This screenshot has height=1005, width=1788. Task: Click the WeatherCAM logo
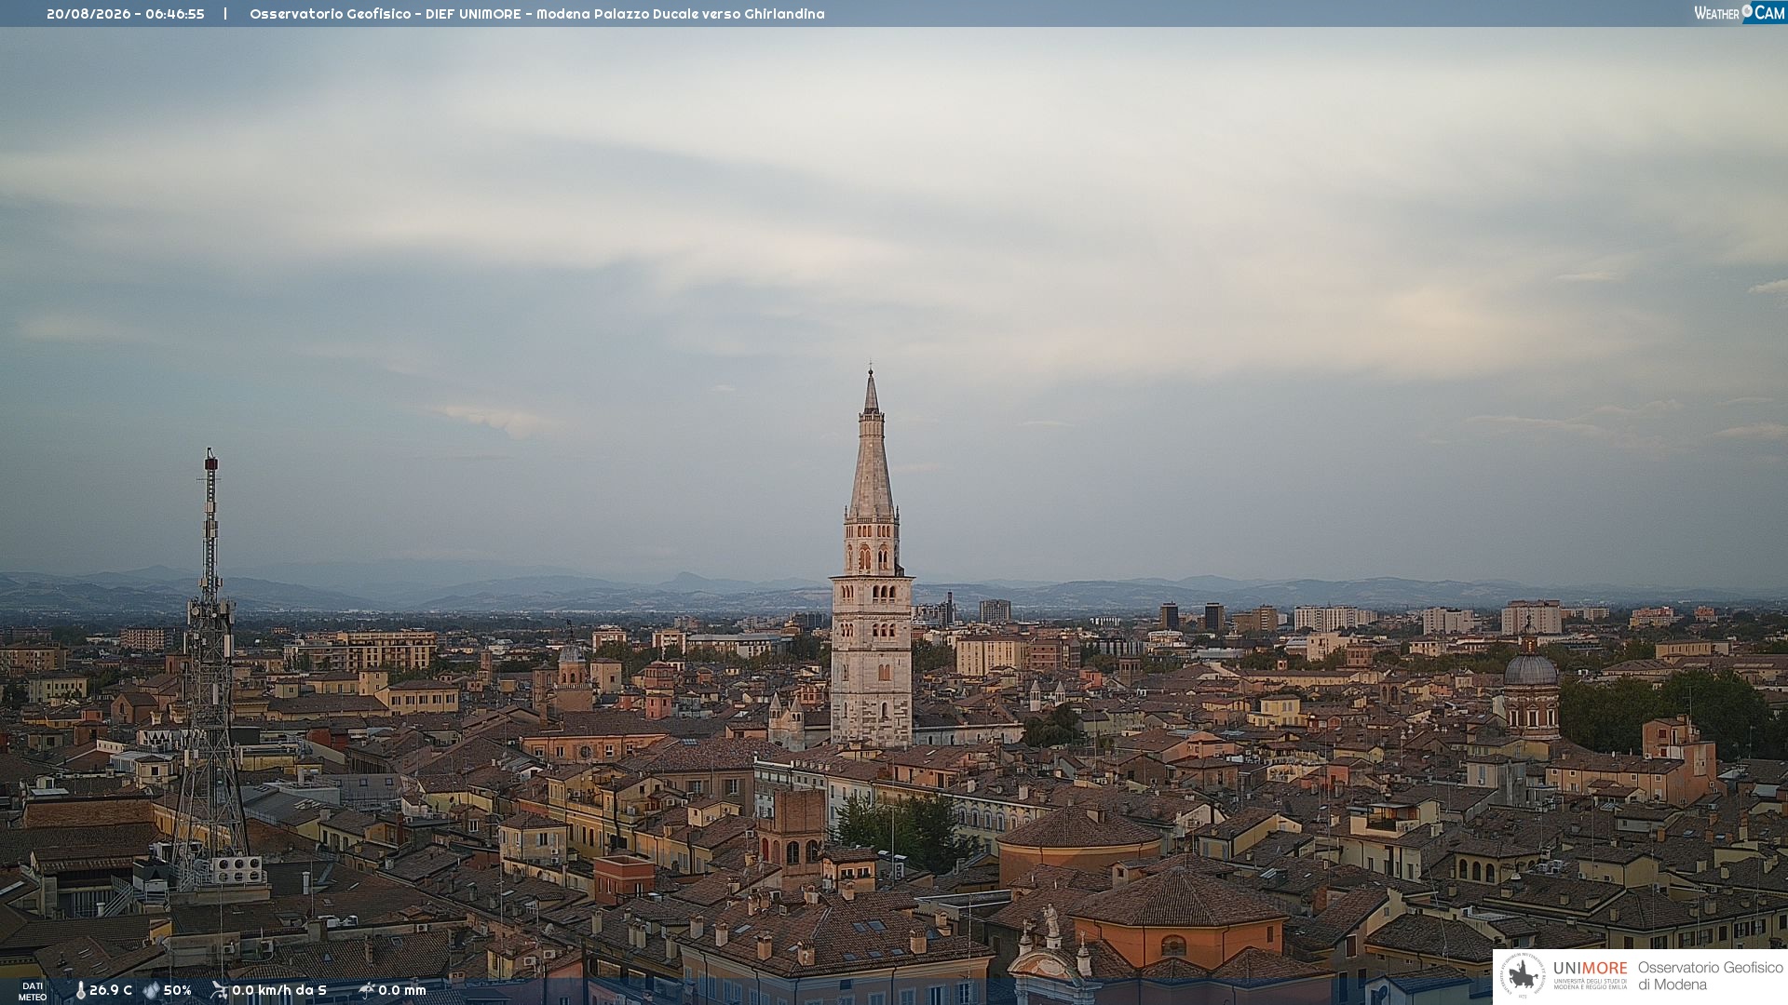(x=1740, y=13)
